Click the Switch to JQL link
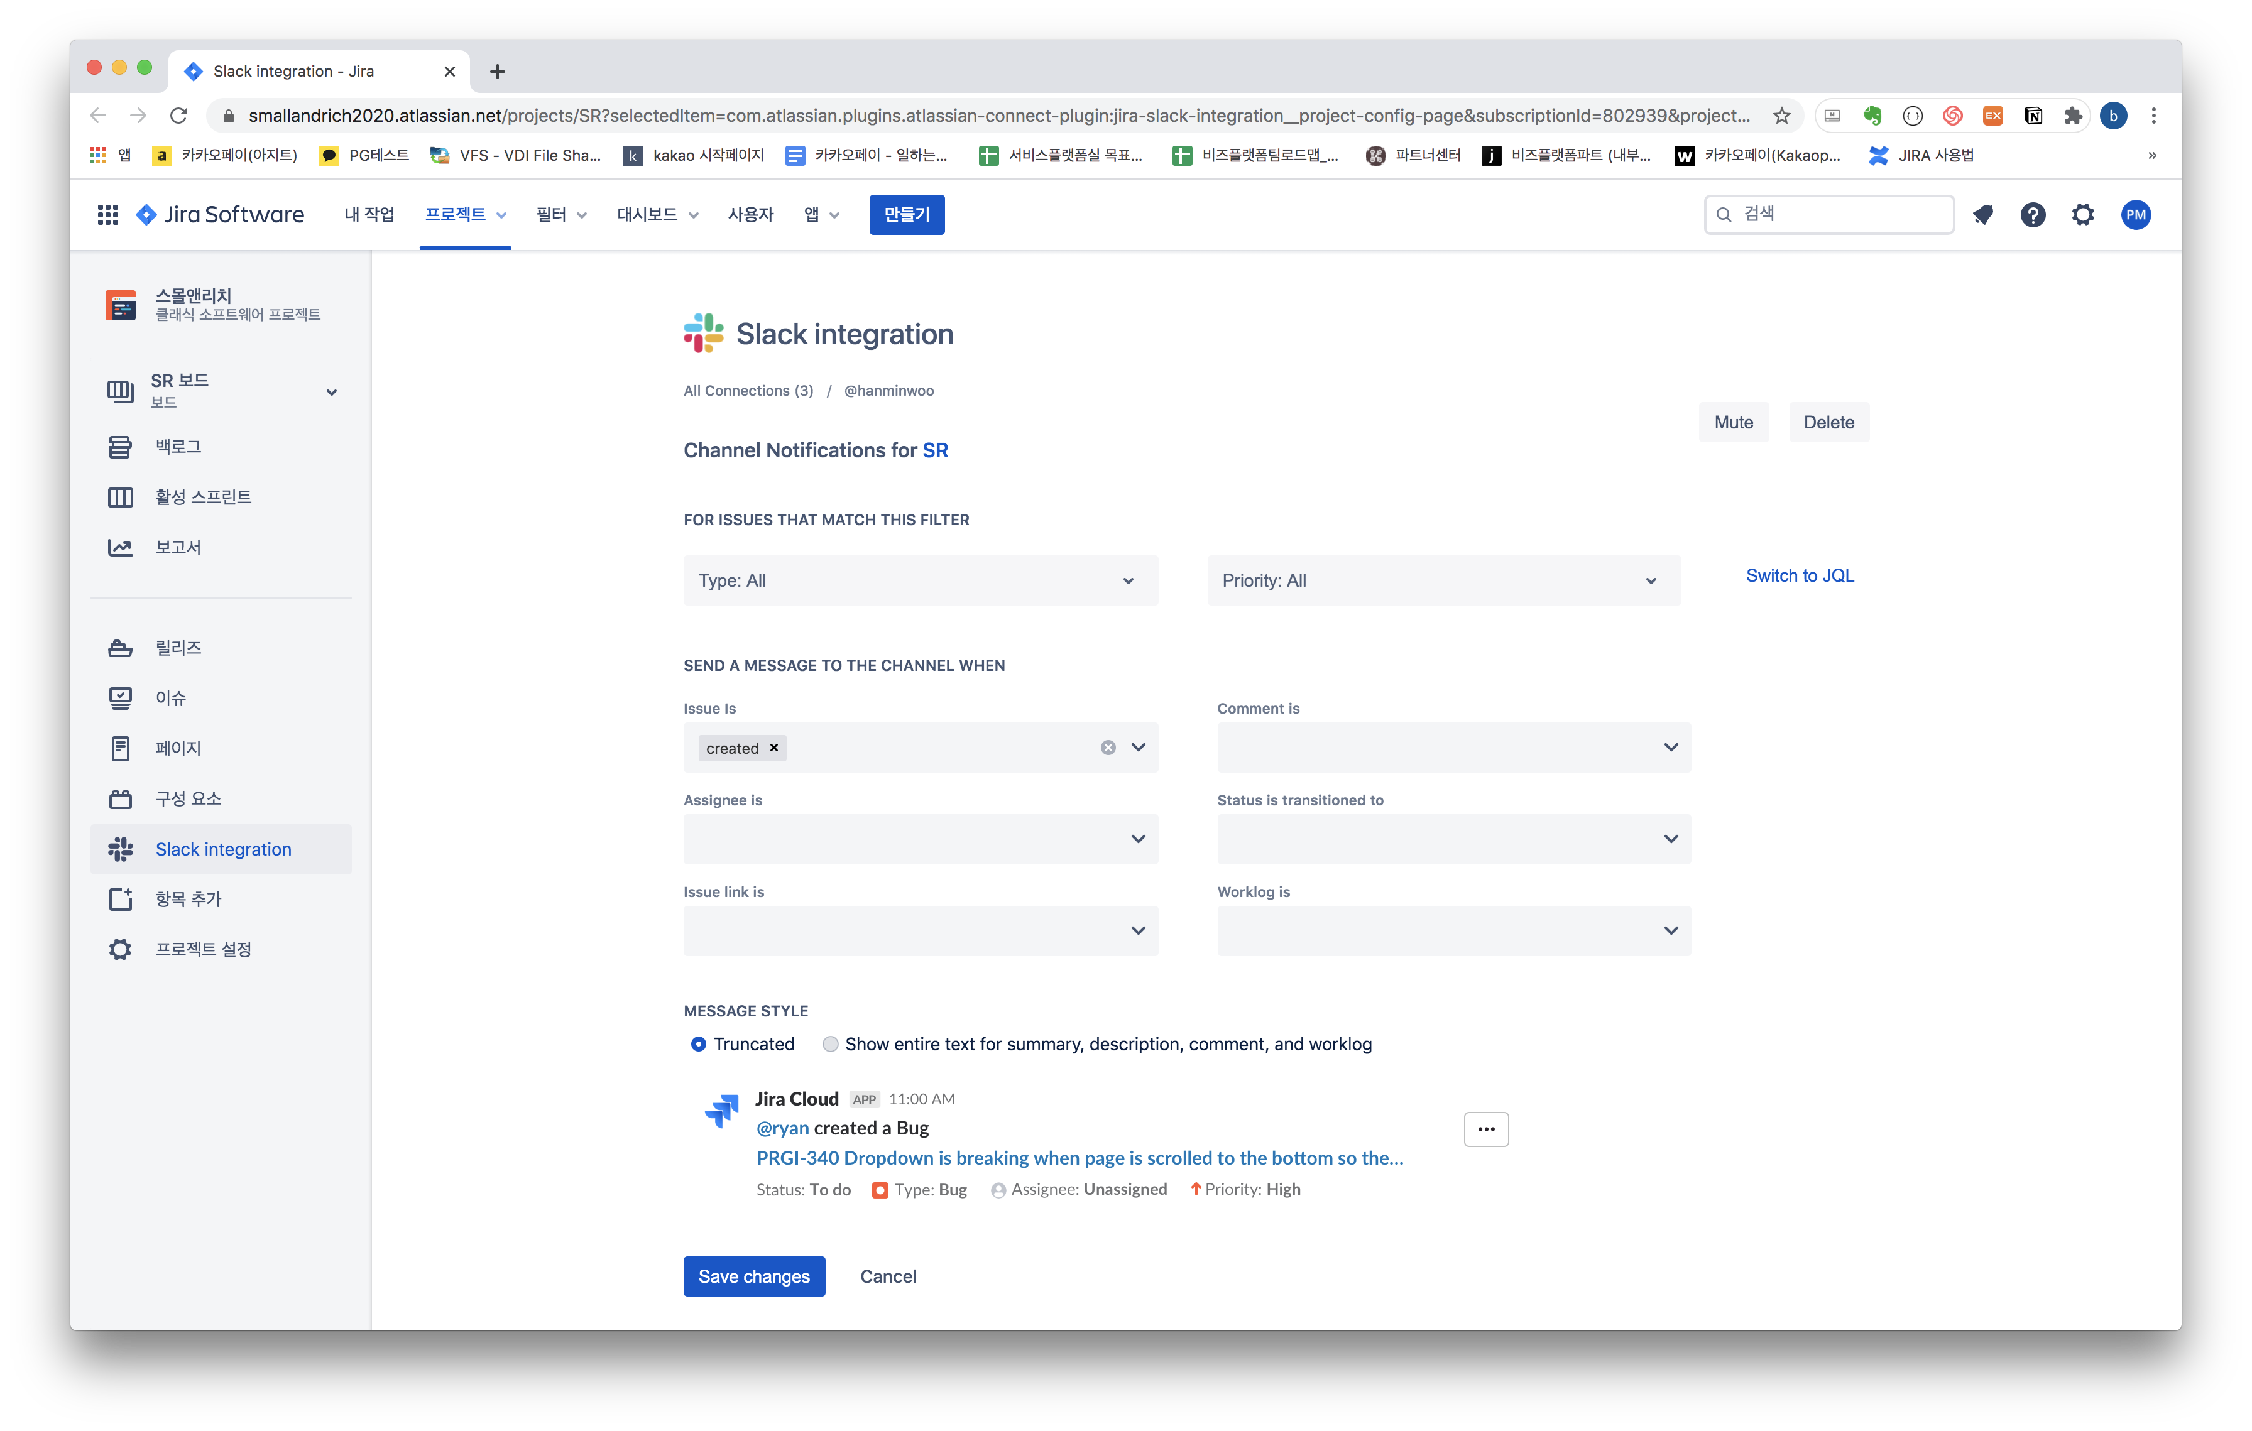The height and width of the screenshot is (1431, 2252). point(1800,576)
